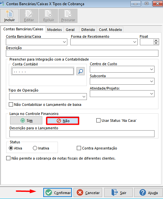Click the application icon in title bar

coord(2,4)
